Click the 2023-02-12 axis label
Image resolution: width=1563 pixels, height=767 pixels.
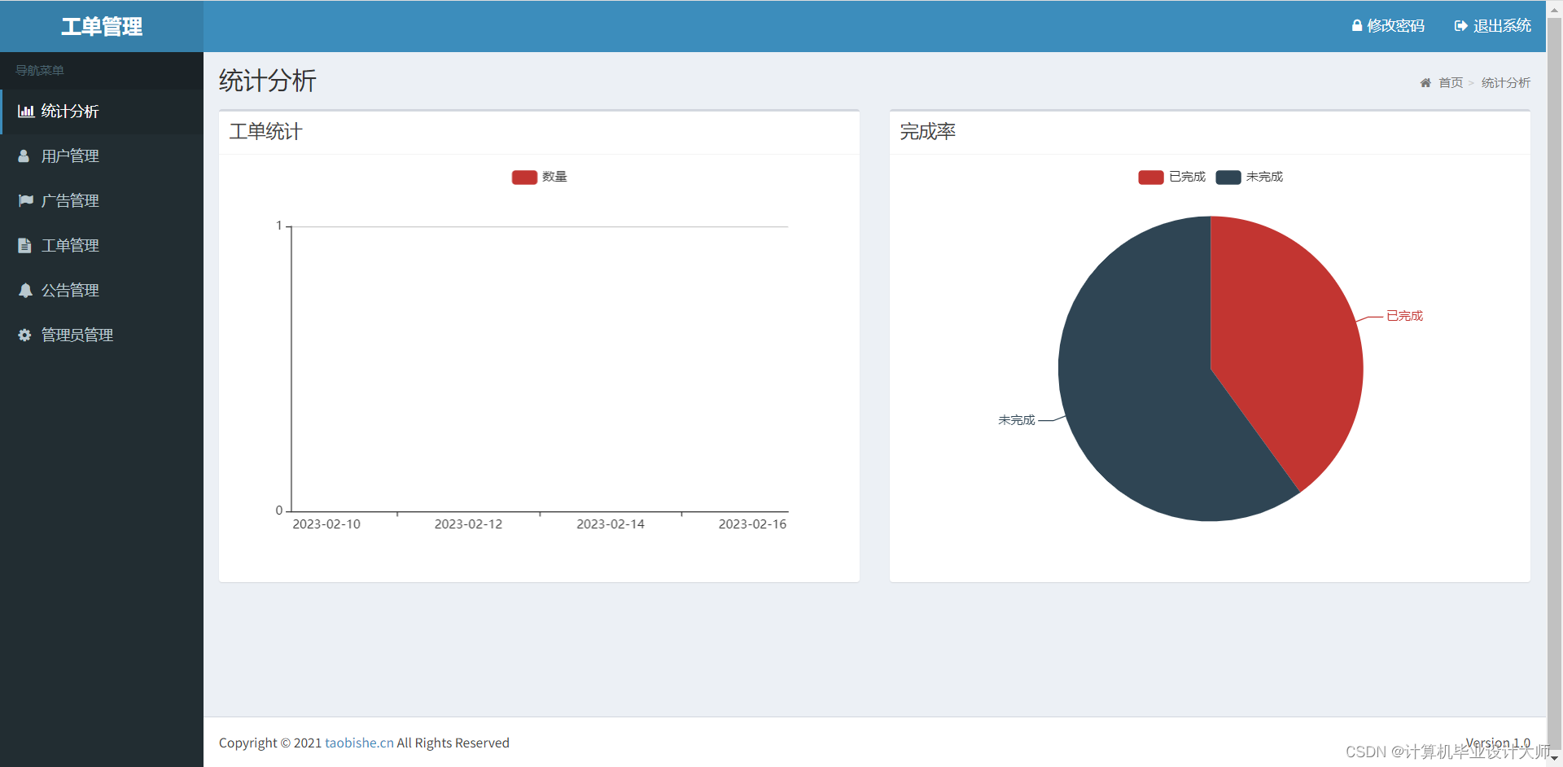click(468, 524)
